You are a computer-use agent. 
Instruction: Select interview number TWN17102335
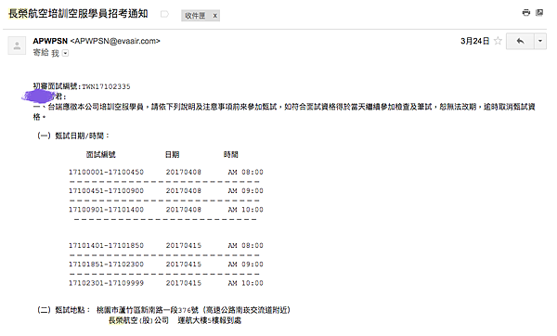[106, 86]
